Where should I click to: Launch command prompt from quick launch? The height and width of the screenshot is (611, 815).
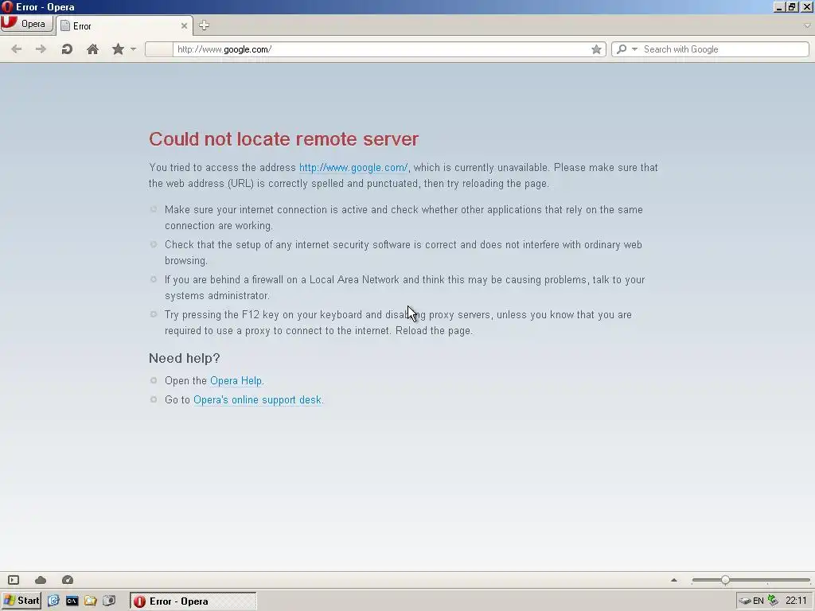click(72, 601)
